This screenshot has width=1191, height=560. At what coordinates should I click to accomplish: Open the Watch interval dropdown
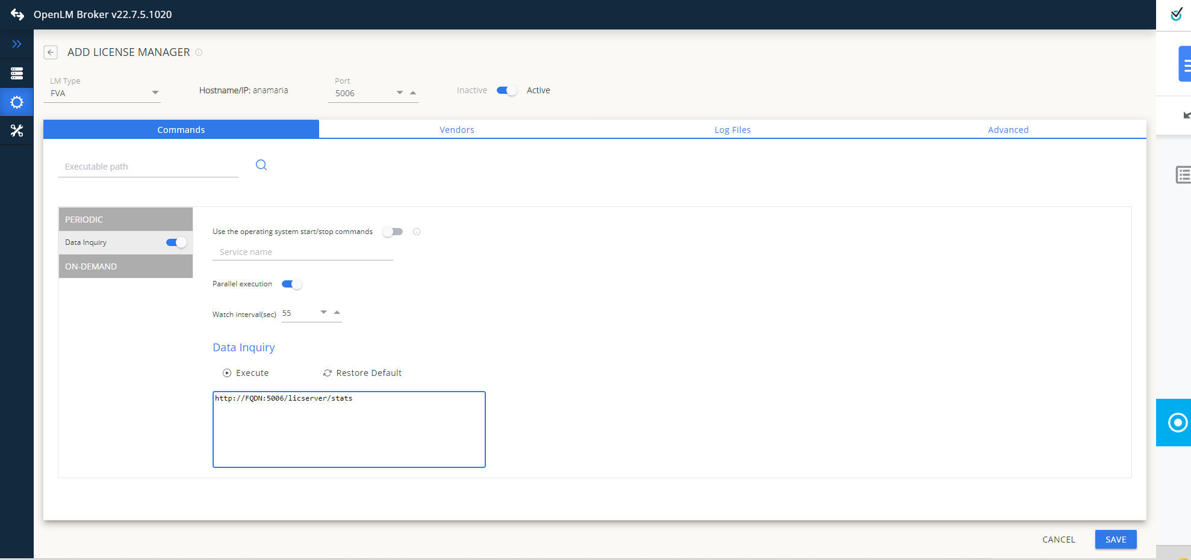[x=323, y=312]
